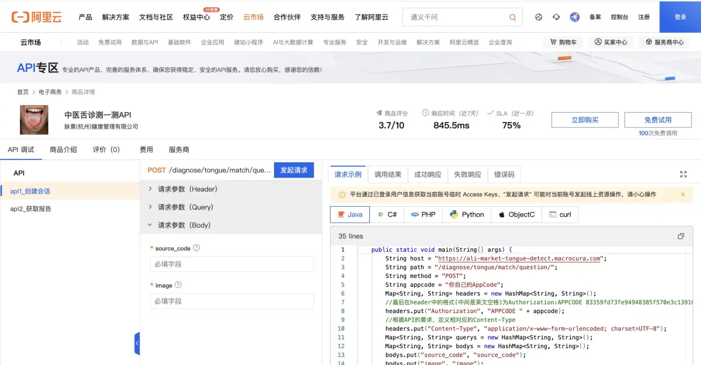The height and width of the screenshot is (365, 701).
Task: Select the curl tab
Action: point(560,214)
